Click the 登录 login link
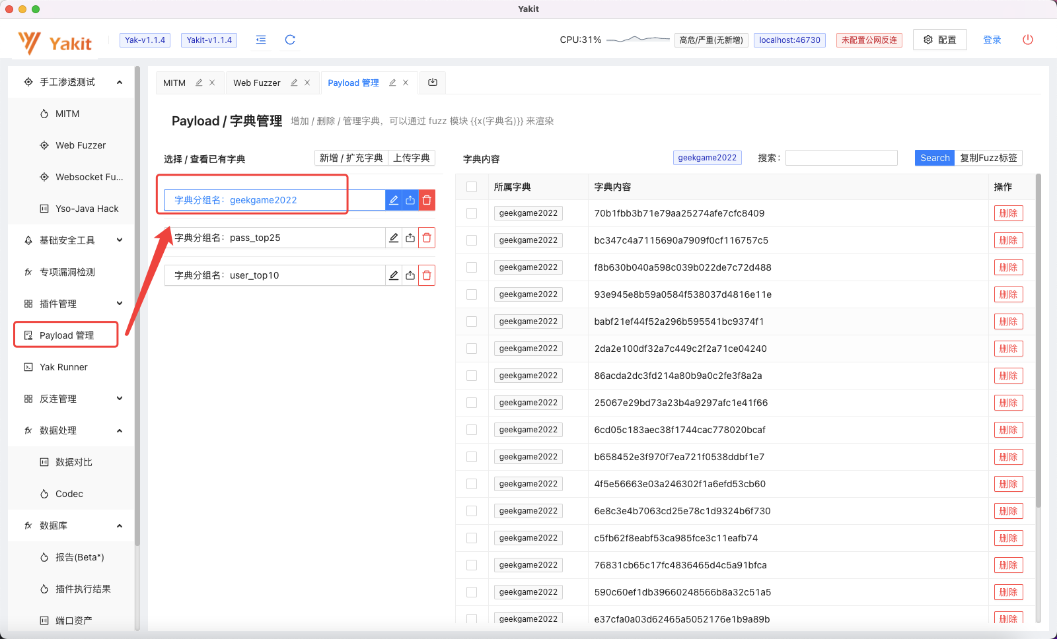The height and width of the screenshot is (639, 1057). click(992, 40)
